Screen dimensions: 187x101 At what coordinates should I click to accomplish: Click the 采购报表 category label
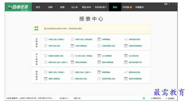point(37,43)
